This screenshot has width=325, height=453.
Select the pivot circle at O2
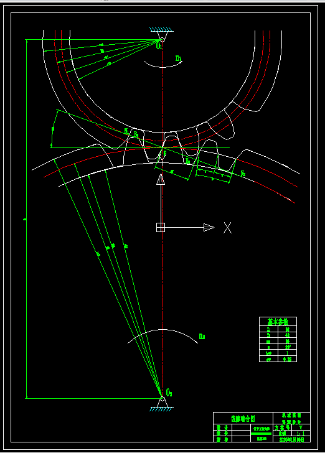pyautogui.click(x=162, y=399)
